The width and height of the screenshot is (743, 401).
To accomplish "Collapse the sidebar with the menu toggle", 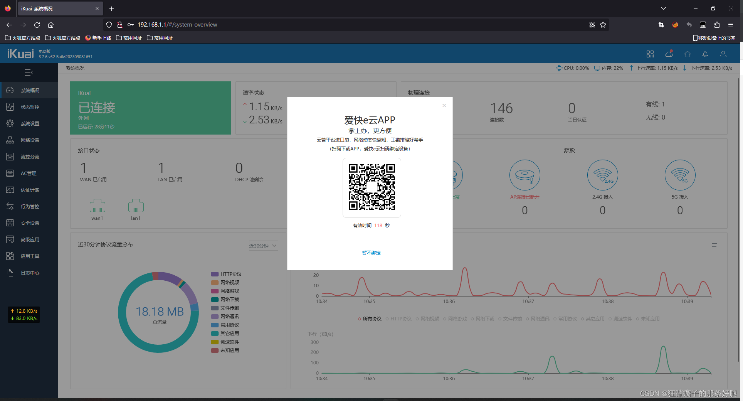I will pyautogui.click(x=29, y=72).
